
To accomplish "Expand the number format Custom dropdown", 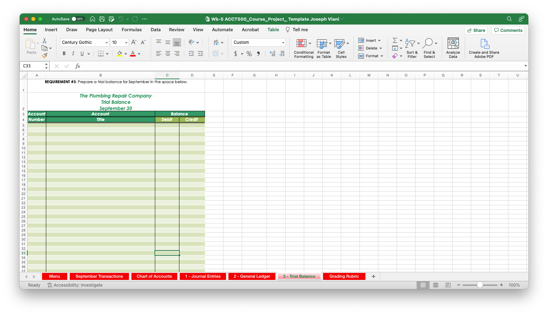I will 284,42.
